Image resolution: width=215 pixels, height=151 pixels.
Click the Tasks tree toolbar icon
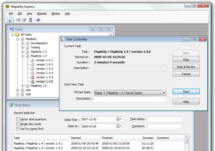[x=18, y=20]
